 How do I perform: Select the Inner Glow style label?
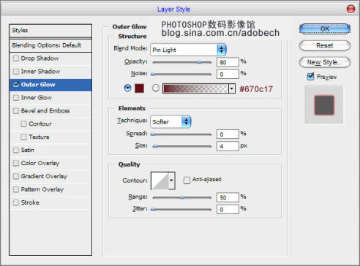[36, 98]
